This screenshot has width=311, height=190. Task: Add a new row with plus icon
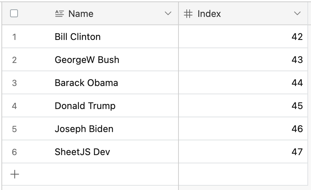coord(15,175)
